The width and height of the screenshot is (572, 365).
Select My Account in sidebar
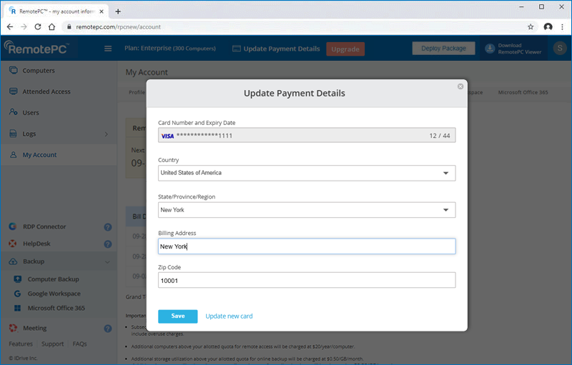pos(39,155)
